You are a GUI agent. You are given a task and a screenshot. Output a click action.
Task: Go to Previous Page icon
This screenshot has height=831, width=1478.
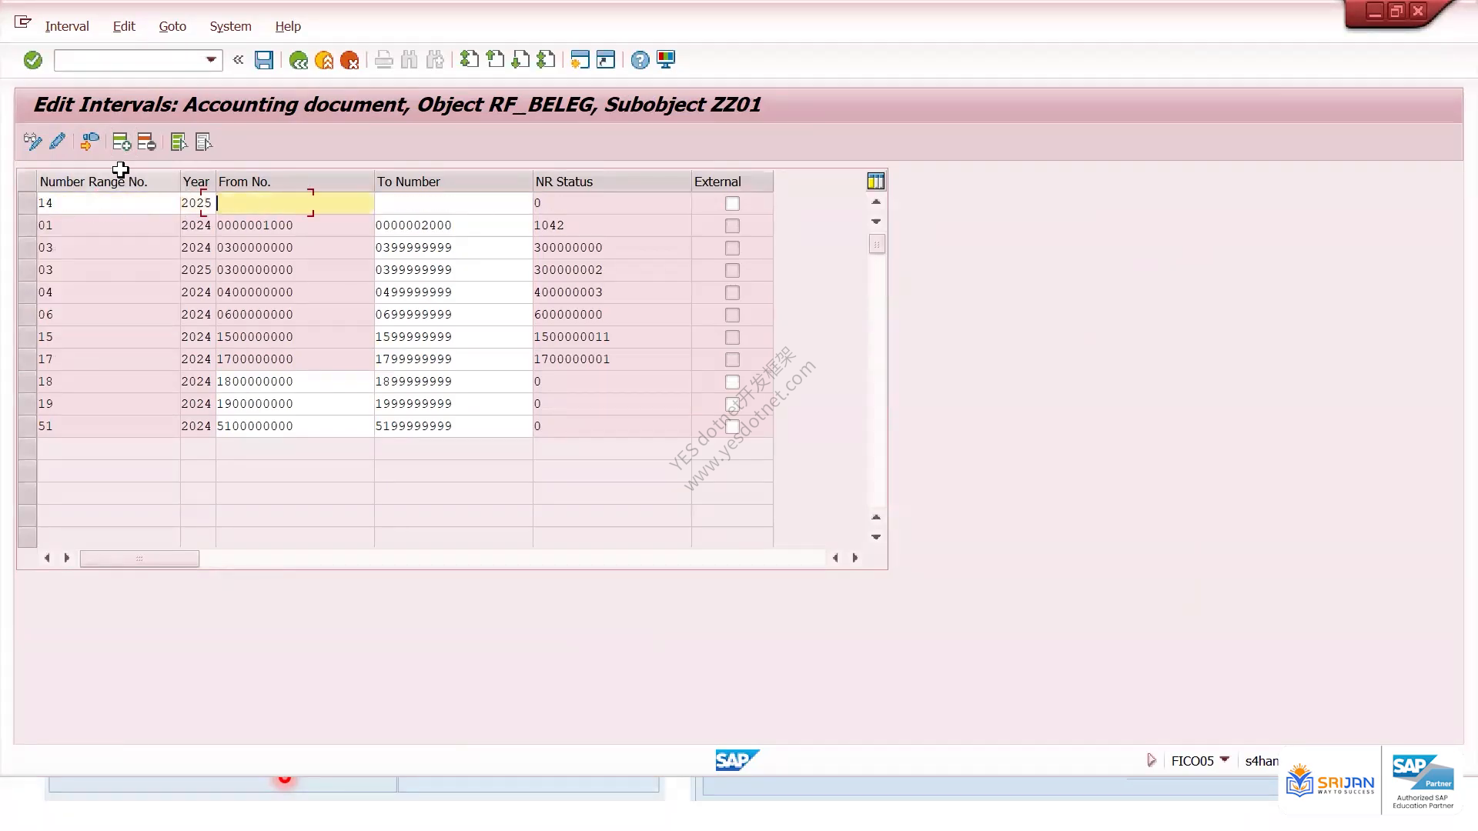pos(495,59)
